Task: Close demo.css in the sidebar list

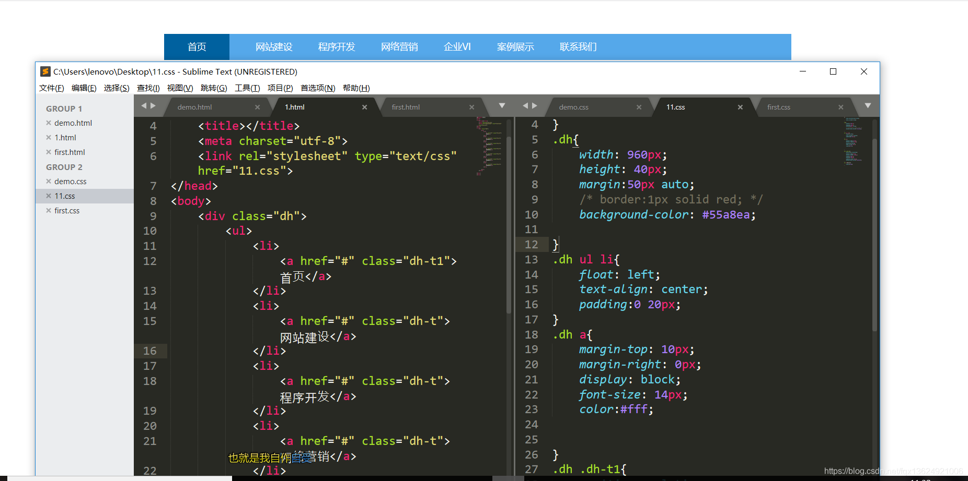Action: point(49,182)
